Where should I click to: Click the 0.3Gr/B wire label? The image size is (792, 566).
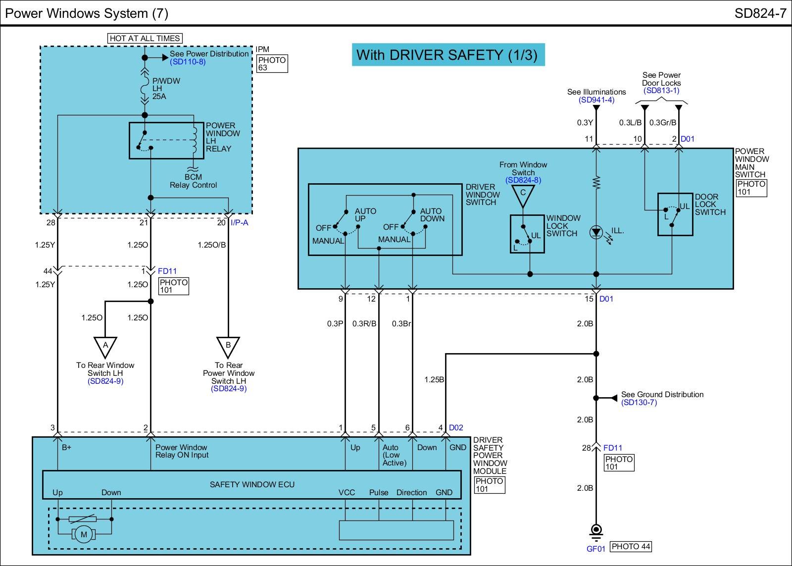663,123
